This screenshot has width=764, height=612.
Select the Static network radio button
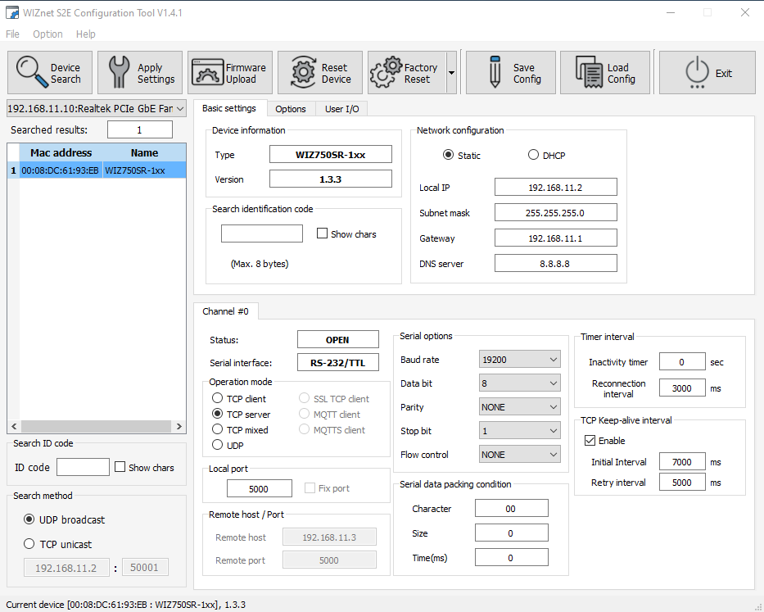coord(448,155)
